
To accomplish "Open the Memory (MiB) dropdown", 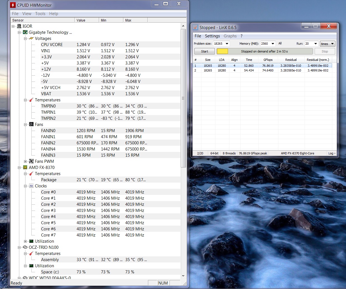I will click(x=273, y=44).
